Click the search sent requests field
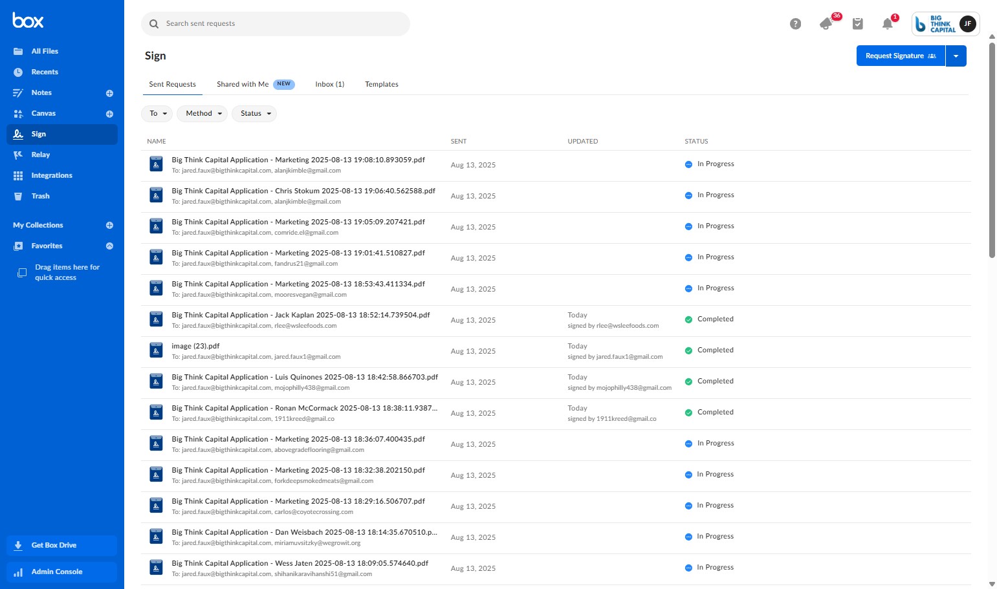This screenshot has height=589, width=997. click(x=276, y=24)
